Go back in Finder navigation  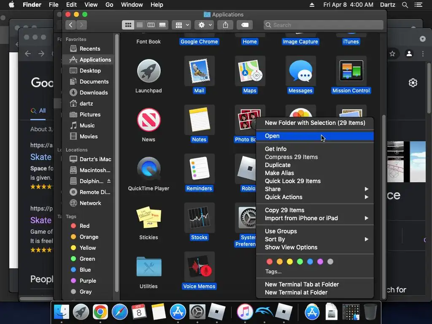coord(71,25)
